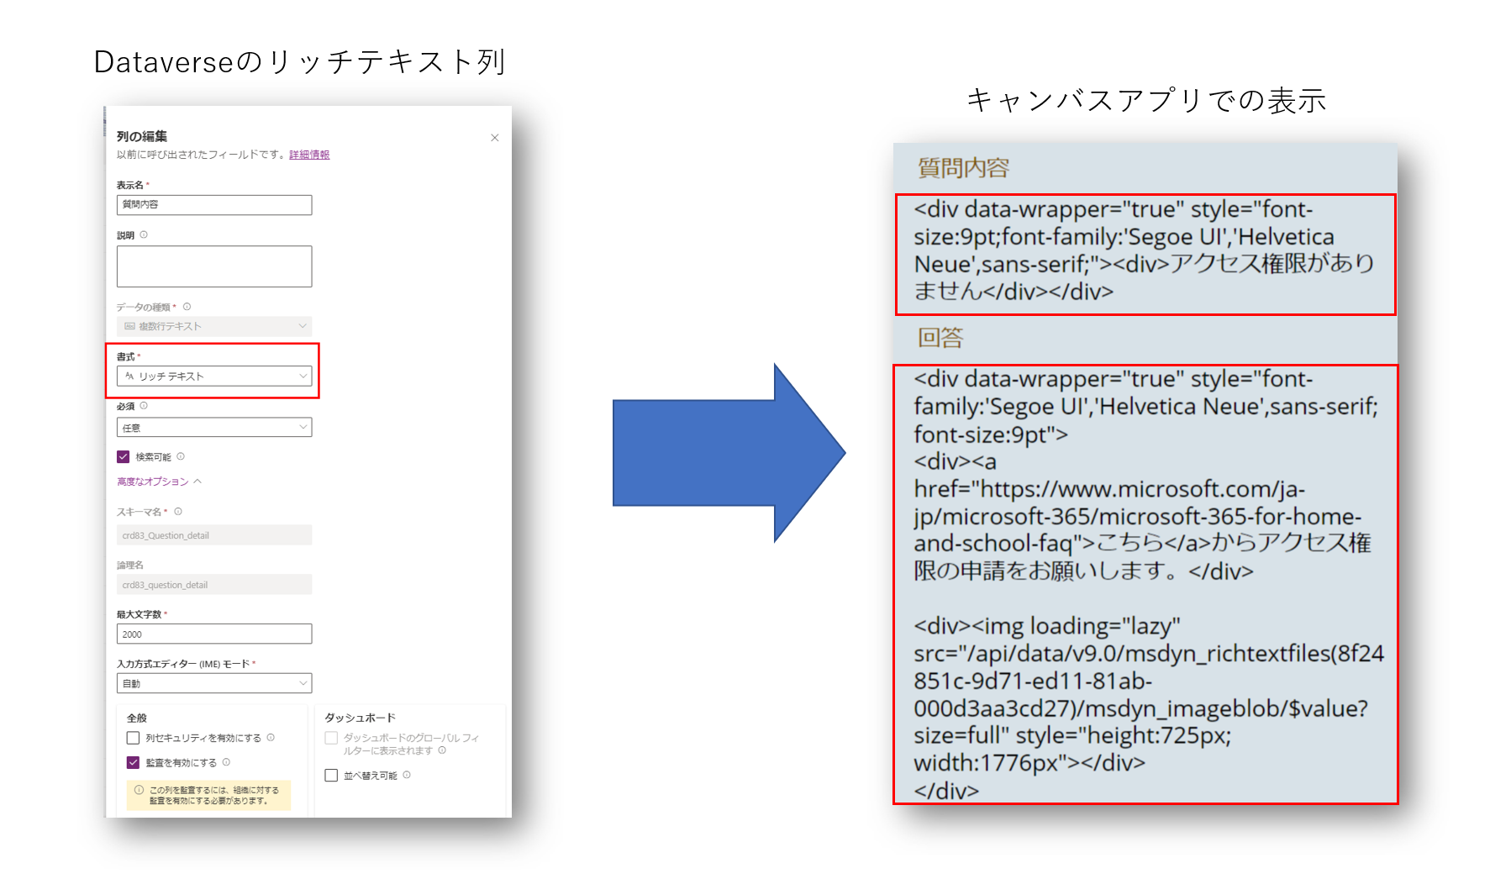
Task: Toggle ダッシュボードのグローバル フィルター checkbox
Action: (331, 739)
